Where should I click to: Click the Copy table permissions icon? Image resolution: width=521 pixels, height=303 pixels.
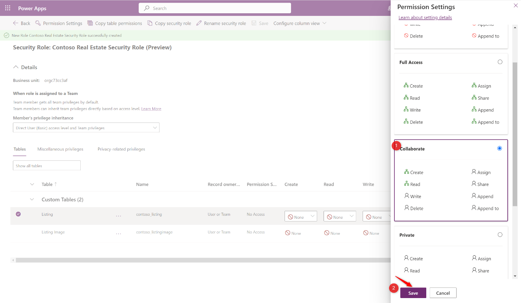(x=90, y=23)
